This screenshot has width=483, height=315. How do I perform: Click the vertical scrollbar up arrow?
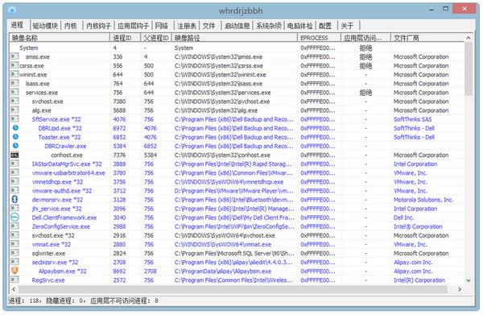point(469,38)
